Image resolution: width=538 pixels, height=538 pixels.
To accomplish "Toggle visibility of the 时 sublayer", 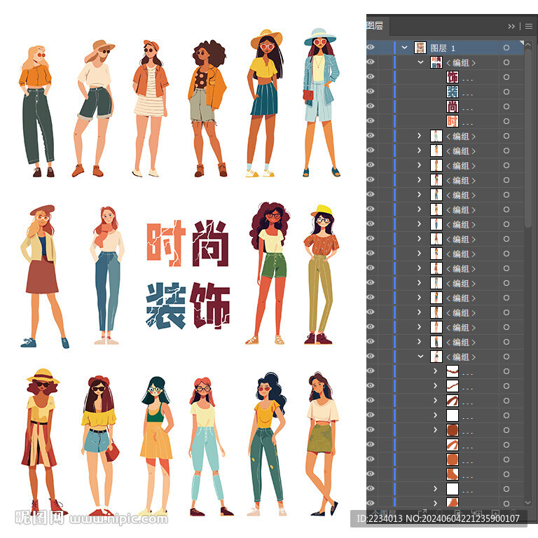I will [x=371, y=121].
